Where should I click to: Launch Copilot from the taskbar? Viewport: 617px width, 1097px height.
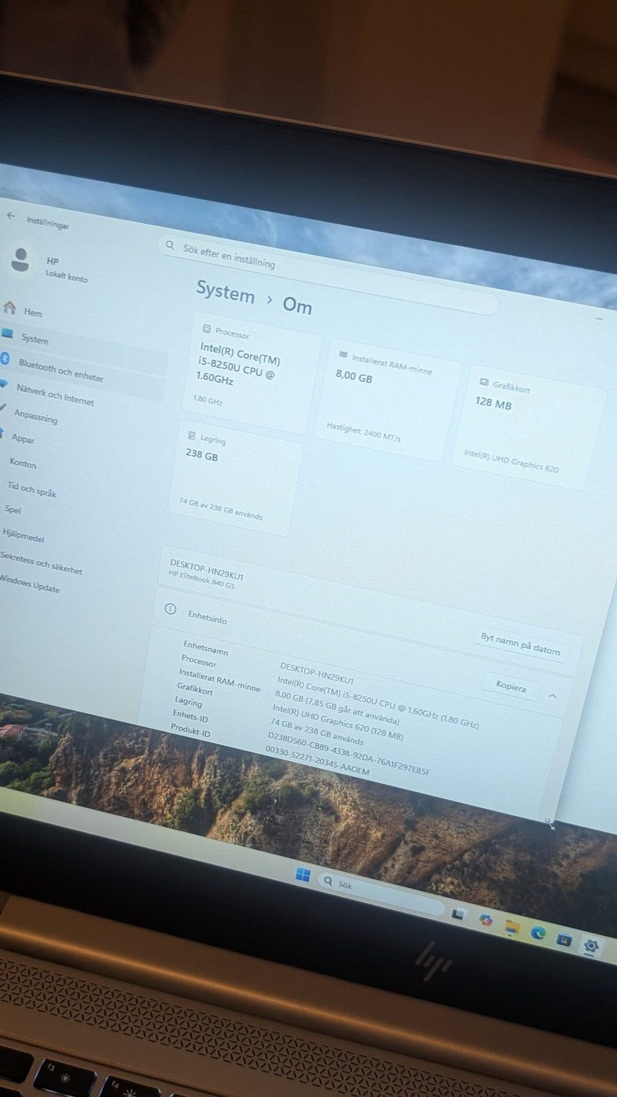(x=486, y=920)
